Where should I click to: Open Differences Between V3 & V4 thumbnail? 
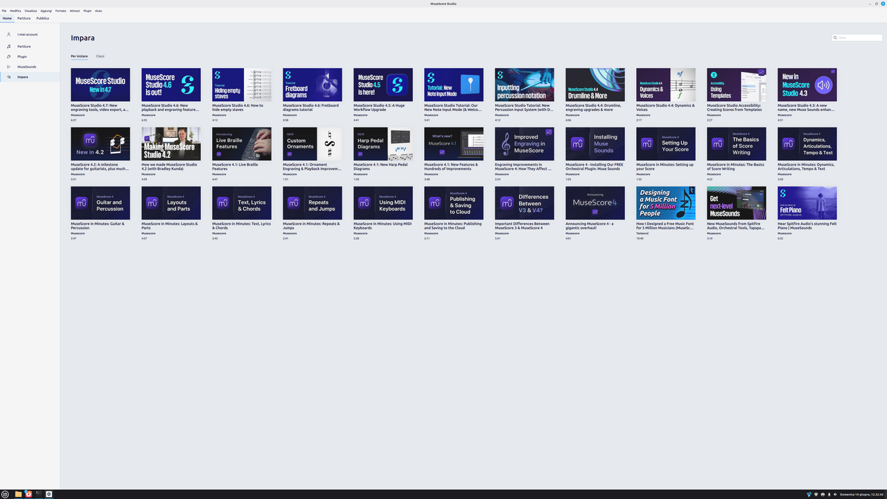(x=525, y=203)
